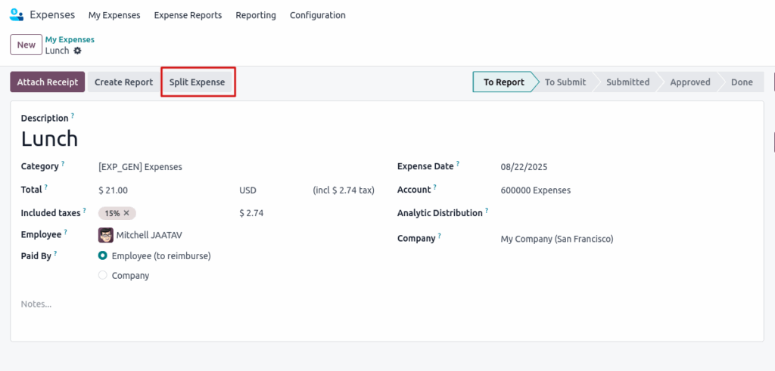Open the gear actions menu beside Lunch
Screen dimensions: 775x371
click(x=77, y=51)
